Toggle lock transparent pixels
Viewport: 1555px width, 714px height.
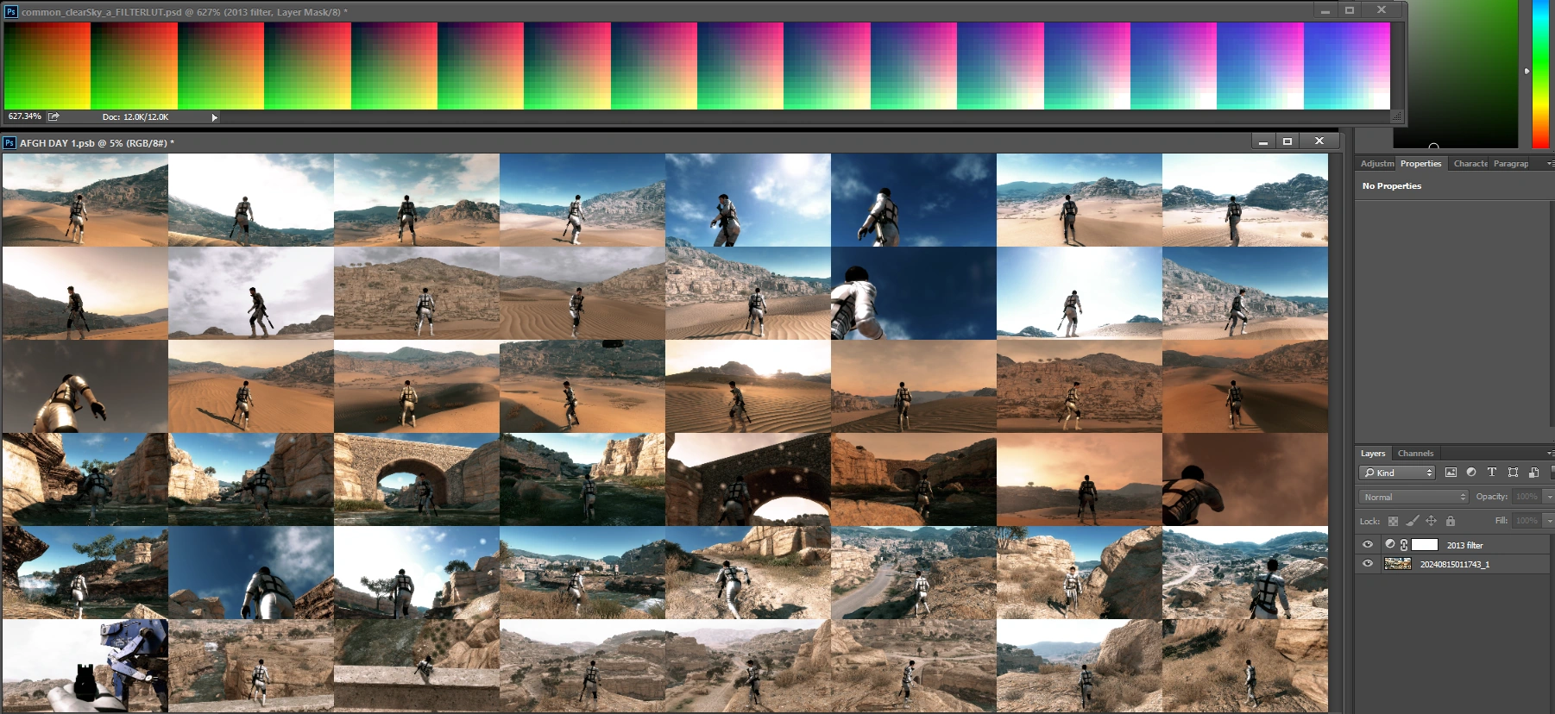[1393, 521]
